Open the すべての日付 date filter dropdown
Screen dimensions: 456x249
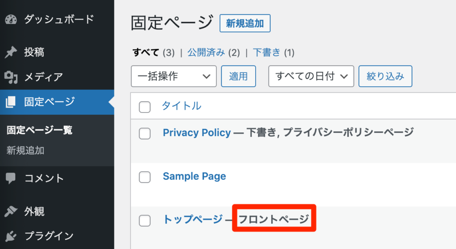(x=311, y=76)
